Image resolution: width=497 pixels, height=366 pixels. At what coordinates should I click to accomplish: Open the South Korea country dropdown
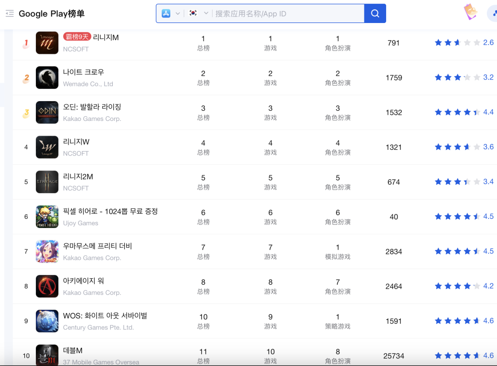click(199, 13)
